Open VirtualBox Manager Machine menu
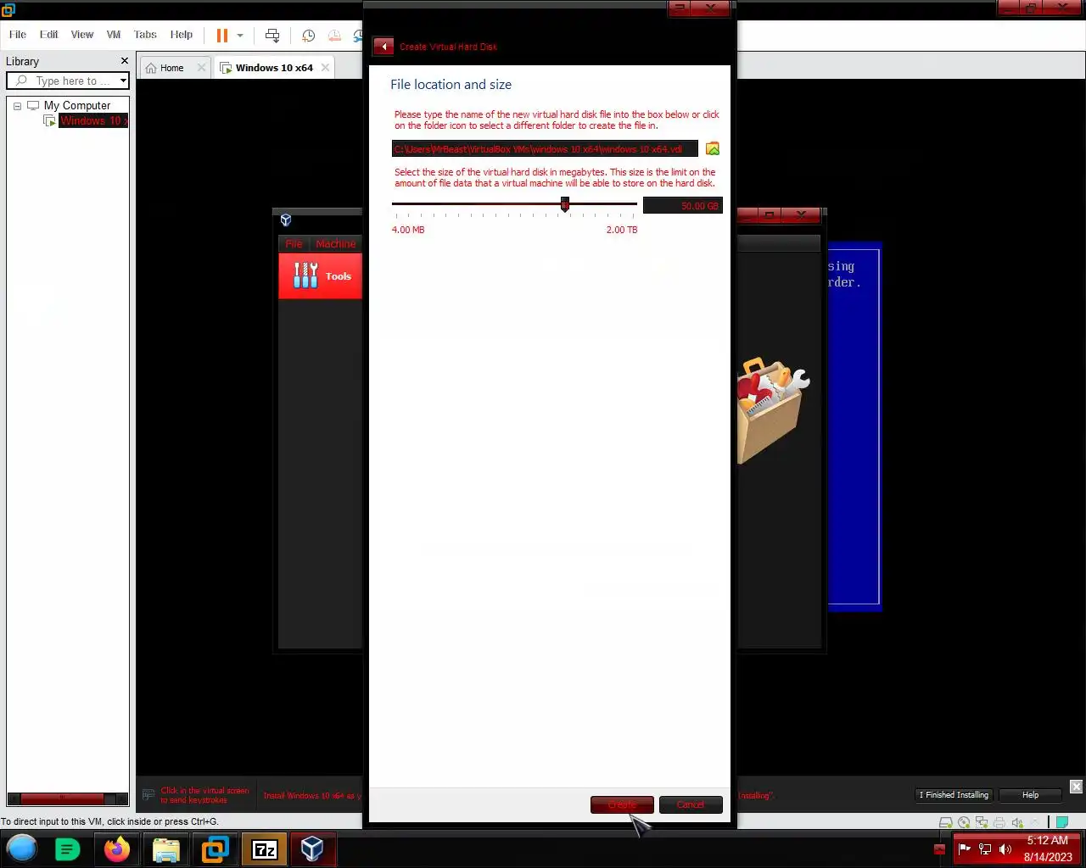Viewport: 1086px width, 868px height. 336,243
